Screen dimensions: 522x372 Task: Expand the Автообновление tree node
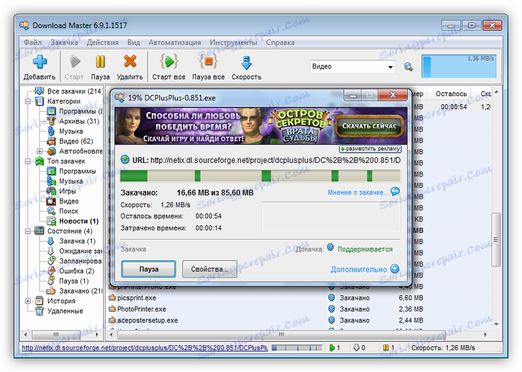(39, 150)
